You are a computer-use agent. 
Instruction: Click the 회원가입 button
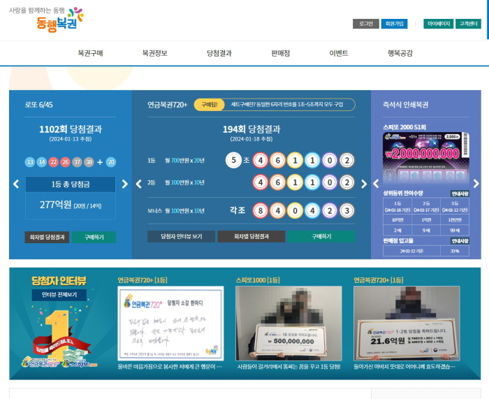(394, 24)
